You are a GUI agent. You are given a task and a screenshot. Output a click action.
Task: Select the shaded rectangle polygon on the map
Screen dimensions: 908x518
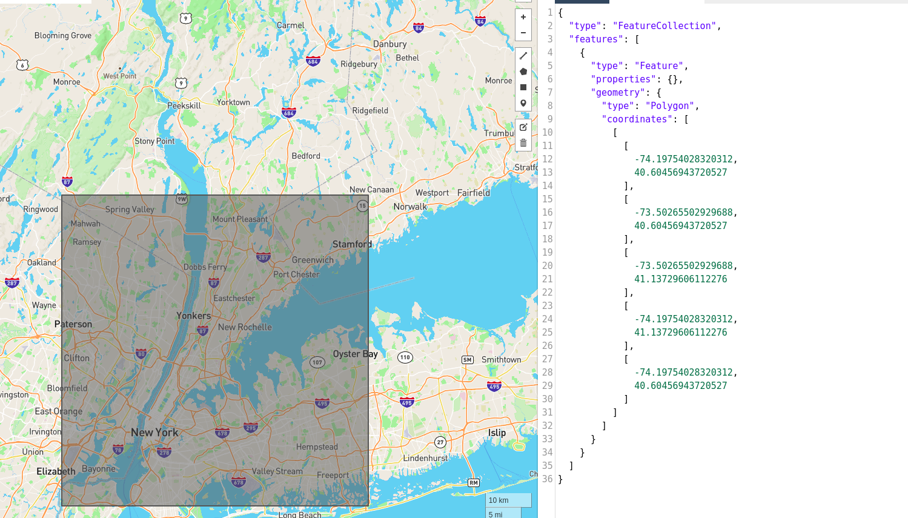(215, 350)
